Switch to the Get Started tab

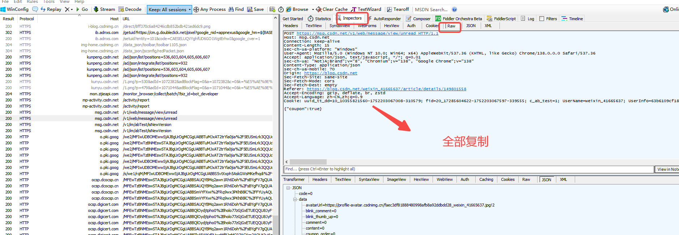293,19
